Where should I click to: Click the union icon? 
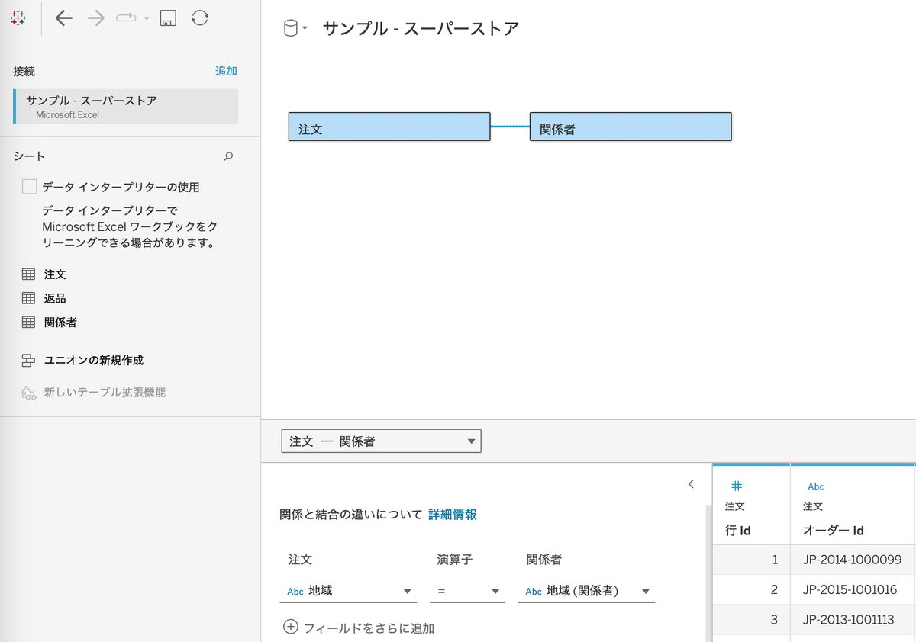tap(28, 360)
